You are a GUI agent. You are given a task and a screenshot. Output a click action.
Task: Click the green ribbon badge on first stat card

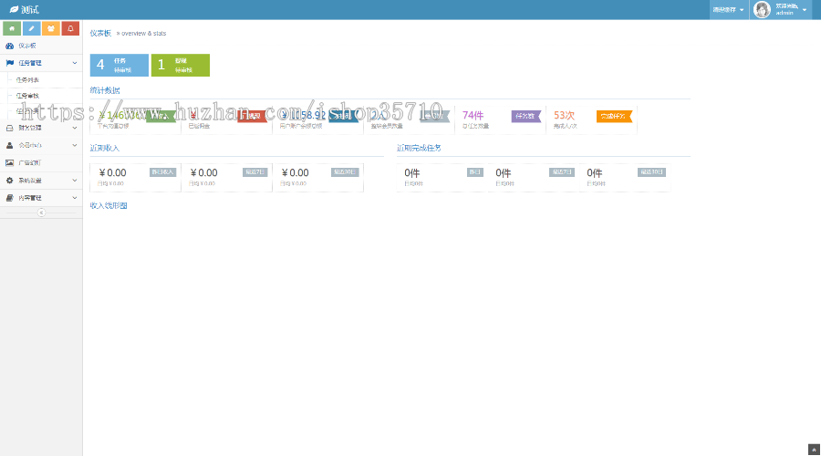point(161,116)
